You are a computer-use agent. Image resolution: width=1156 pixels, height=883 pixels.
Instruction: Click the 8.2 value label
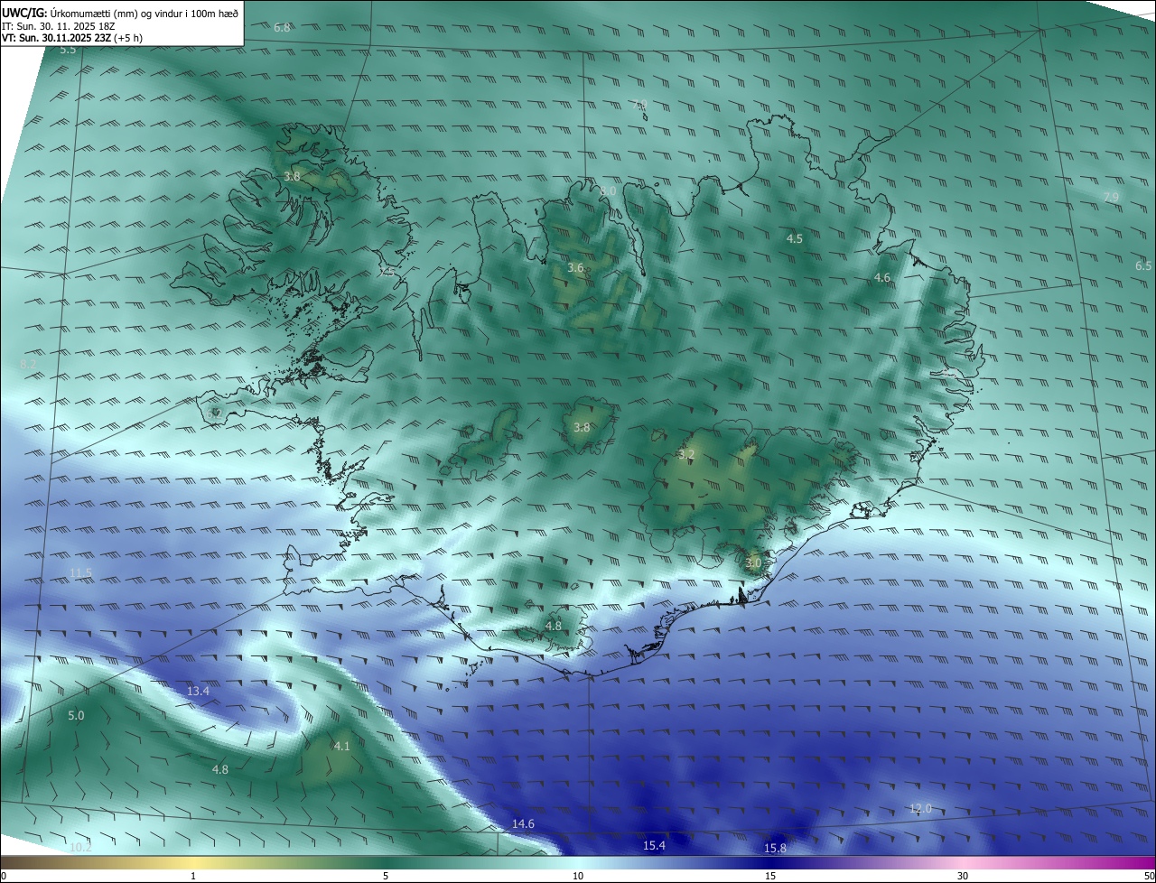(28, 365)
